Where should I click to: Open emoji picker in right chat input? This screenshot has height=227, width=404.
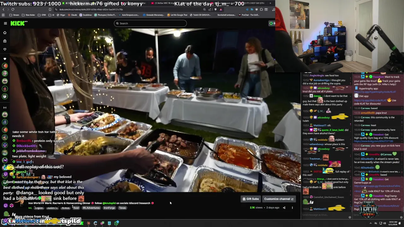click(401, 217)
